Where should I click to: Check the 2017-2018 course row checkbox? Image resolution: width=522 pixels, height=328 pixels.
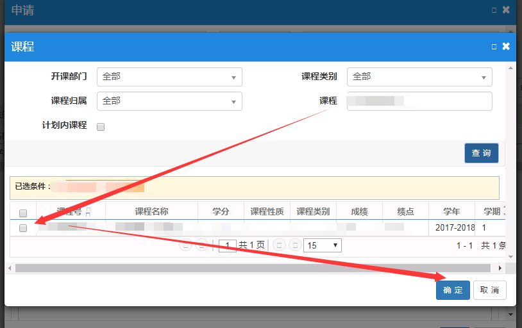23,228
